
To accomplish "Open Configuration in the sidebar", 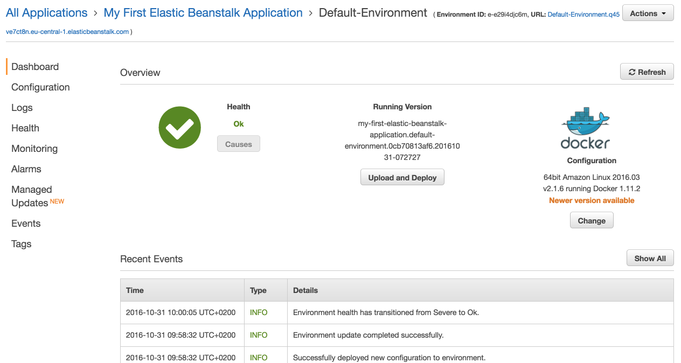I will pyautogui.click(x=40, y=87).
